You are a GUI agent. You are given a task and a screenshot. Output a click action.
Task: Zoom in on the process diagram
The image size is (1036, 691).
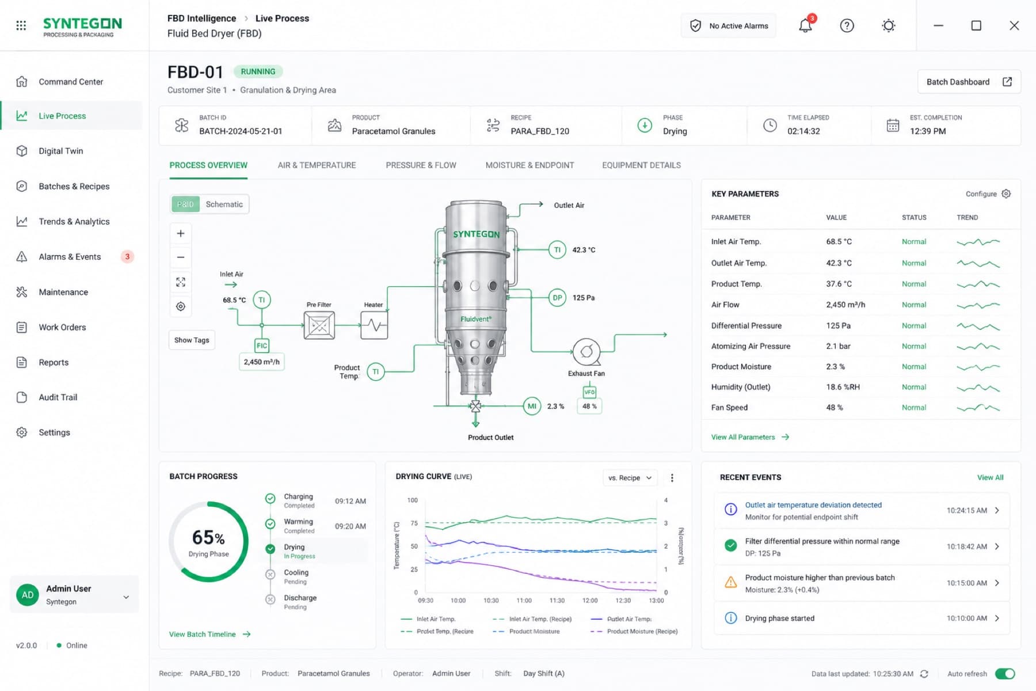(x=181, y=233)
